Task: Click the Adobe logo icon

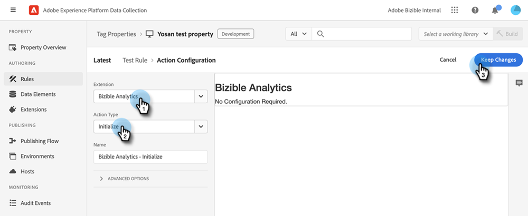Action: click(34, 11)
